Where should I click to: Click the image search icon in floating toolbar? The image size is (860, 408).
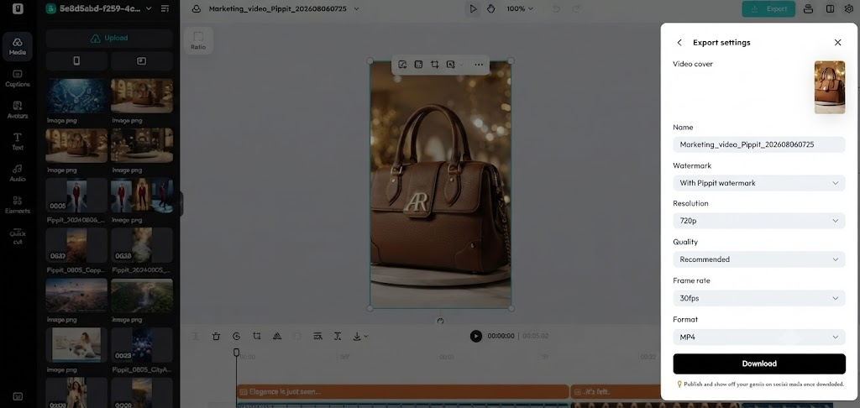point(451,65)
